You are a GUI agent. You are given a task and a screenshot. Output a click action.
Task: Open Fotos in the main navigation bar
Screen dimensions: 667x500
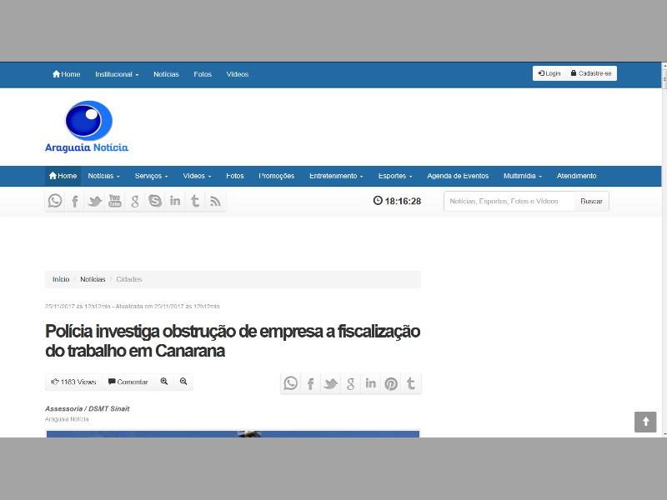click(x=235, y=176)
